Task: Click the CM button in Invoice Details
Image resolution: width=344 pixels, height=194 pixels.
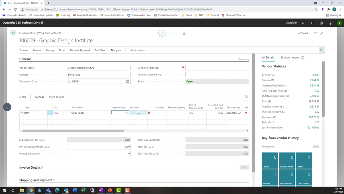Action: (245, 167)
